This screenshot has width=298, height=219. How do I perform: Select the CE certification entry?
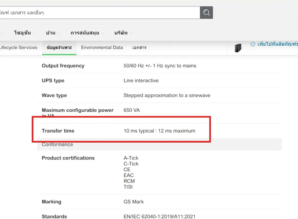pos(127,169)
